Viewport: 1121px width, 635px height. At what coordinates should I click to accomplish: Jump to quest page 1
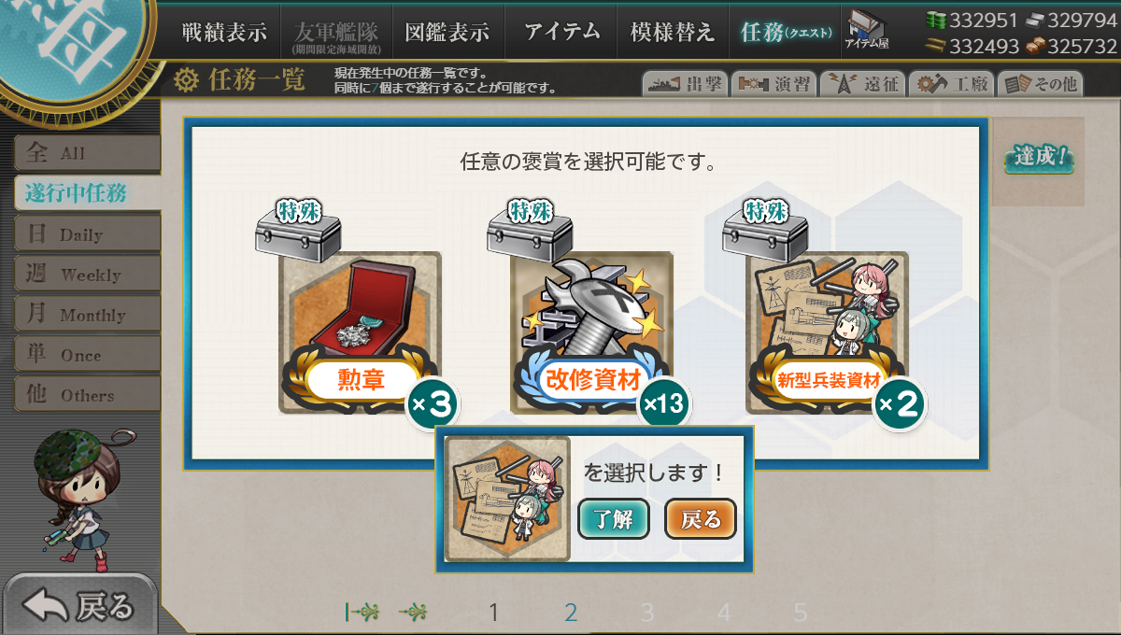(494, 614)
